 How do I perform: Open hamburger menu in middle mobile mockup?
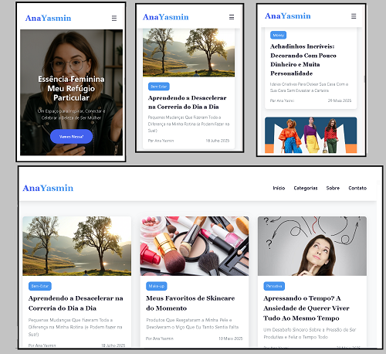click(x=232, y=17)
